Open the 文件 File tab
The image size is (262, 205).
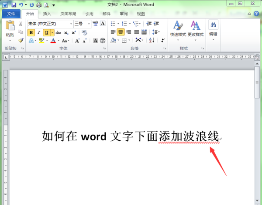[x=11, y=14]
